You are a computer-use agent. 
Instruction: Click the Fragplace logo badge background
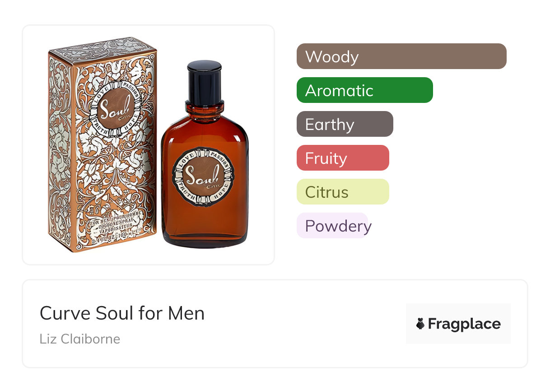458,324
